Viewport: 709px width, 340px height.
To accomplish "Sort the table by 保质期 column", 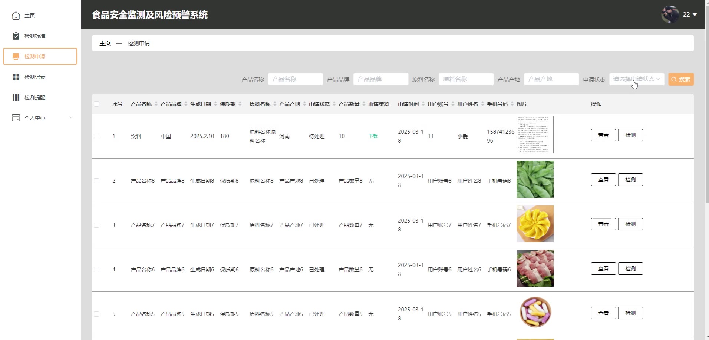I will click(x=240, y=104).
